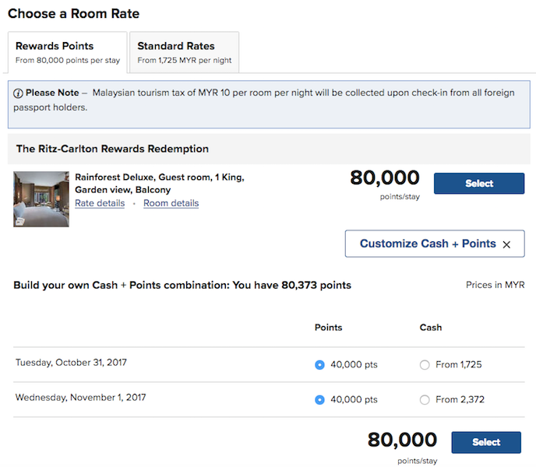Click the Rainforest Deluxe room title text

point(159,183)
